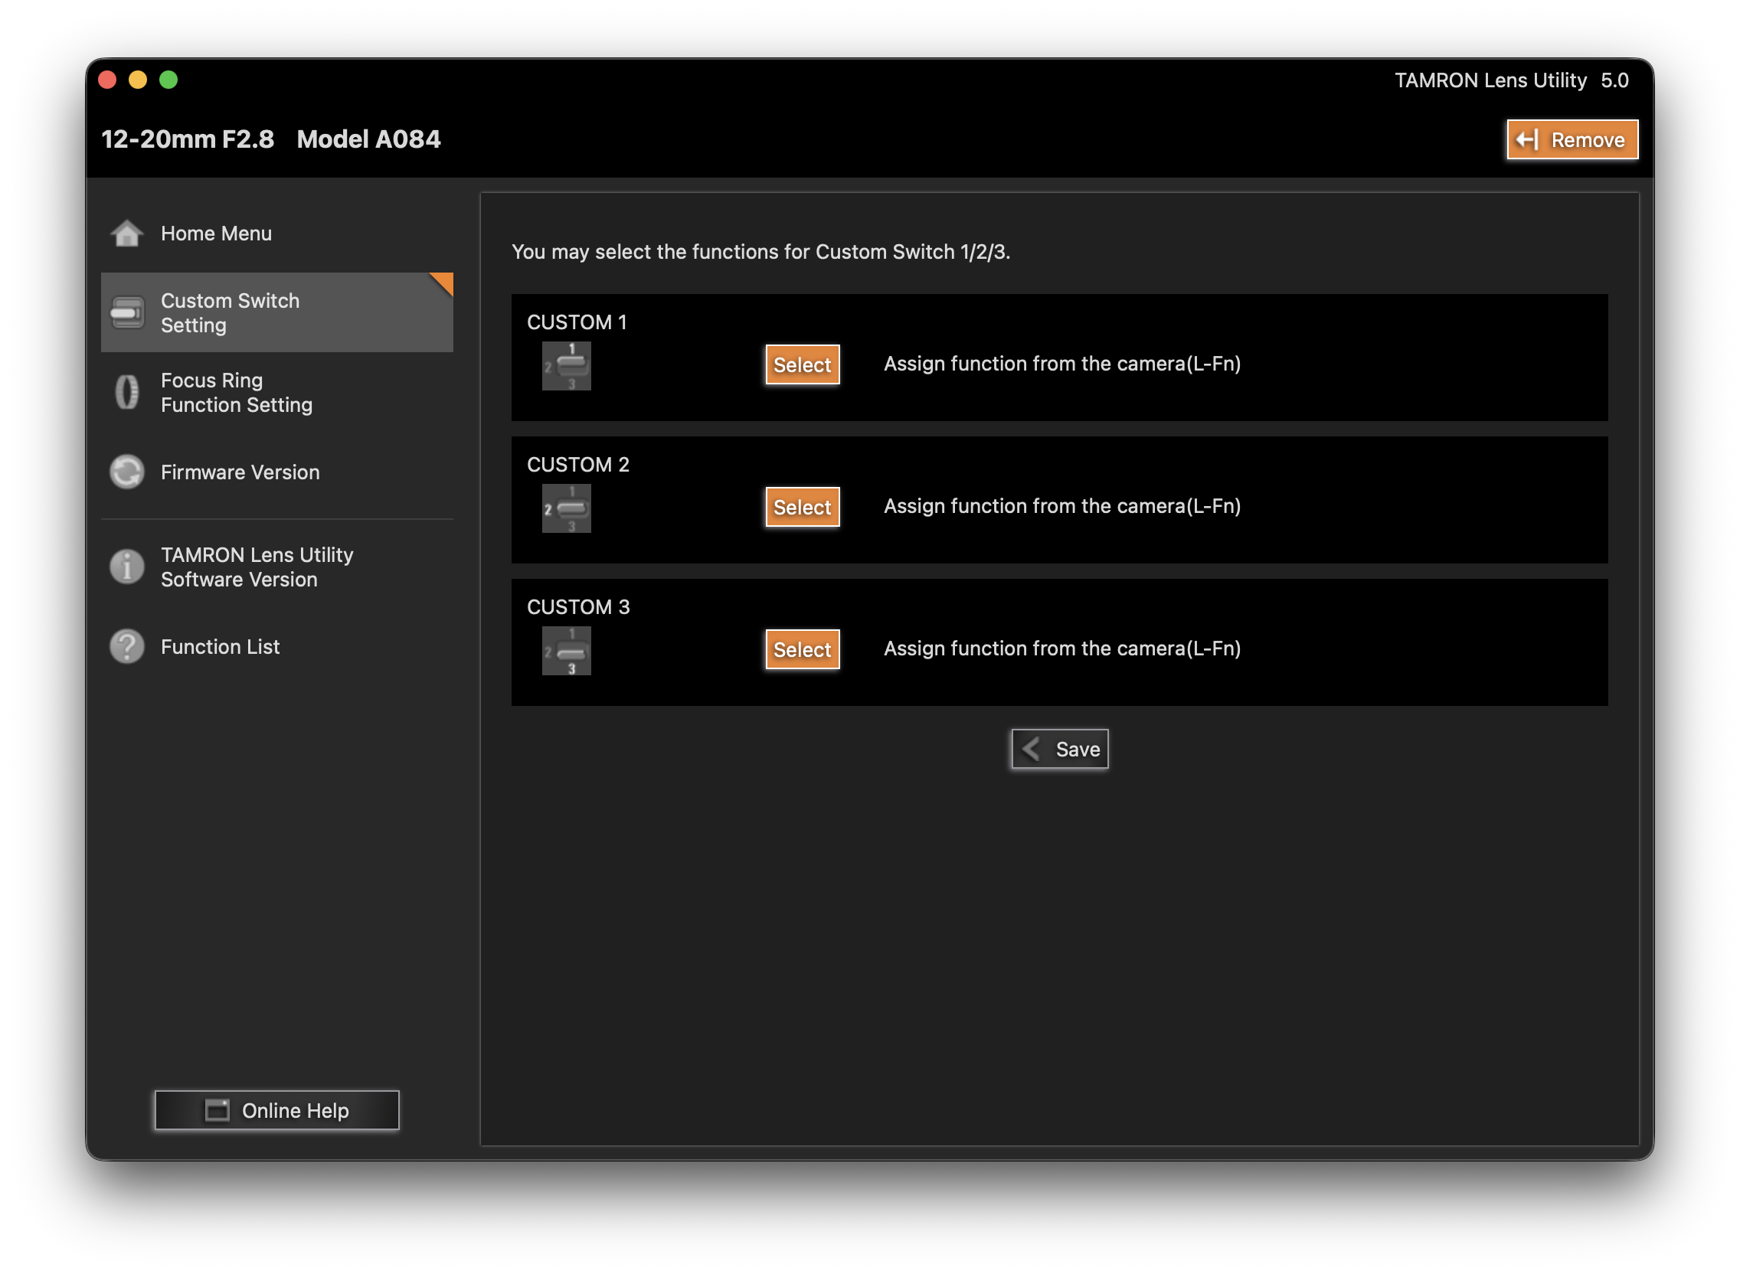
Task: Click the CUSTOM 3 switch position icon
Action: (x=567, y=651)
